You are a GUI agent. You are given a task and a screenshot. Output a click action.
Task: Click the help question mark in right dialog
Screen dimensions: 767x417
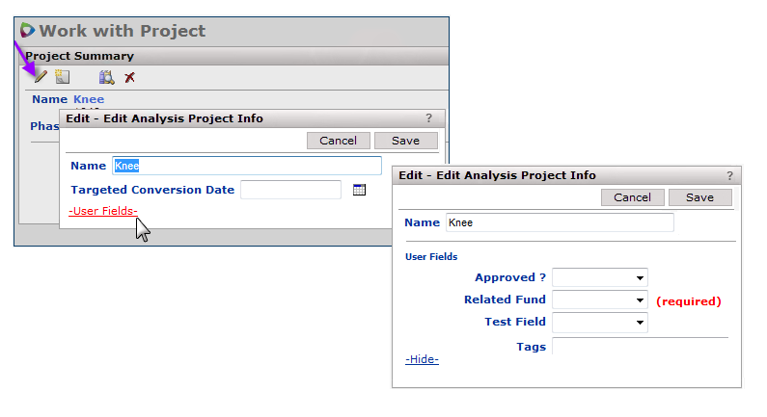(729, 175)
